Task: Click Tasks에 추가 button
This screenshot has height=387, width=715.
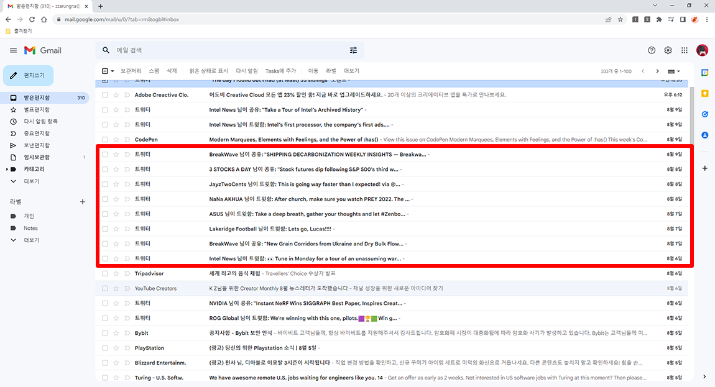Action: click(280, 71)
